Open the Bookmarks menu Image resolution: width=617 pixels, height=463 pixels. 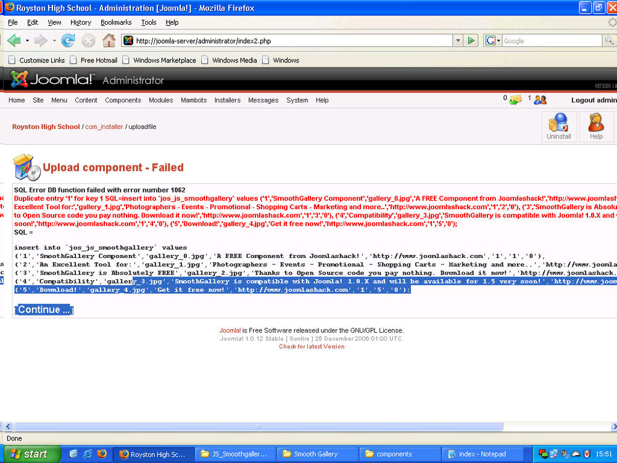click(116, 22)
